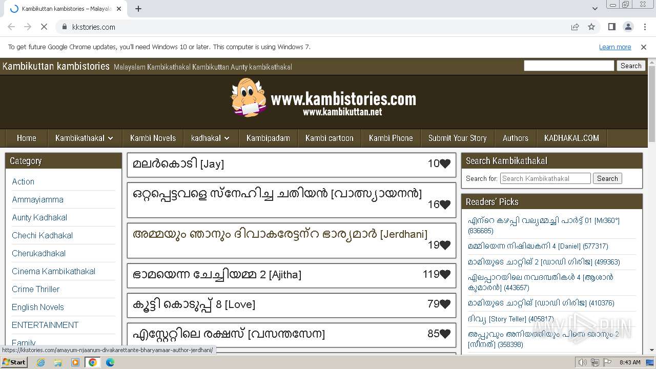
Task: Open the Chechi Kadhakal category link
Action: (43, 235)
